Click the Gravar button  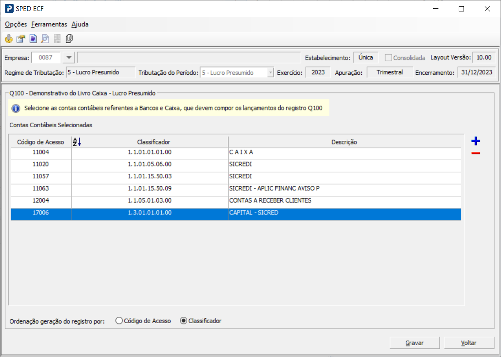pos(414,342)
